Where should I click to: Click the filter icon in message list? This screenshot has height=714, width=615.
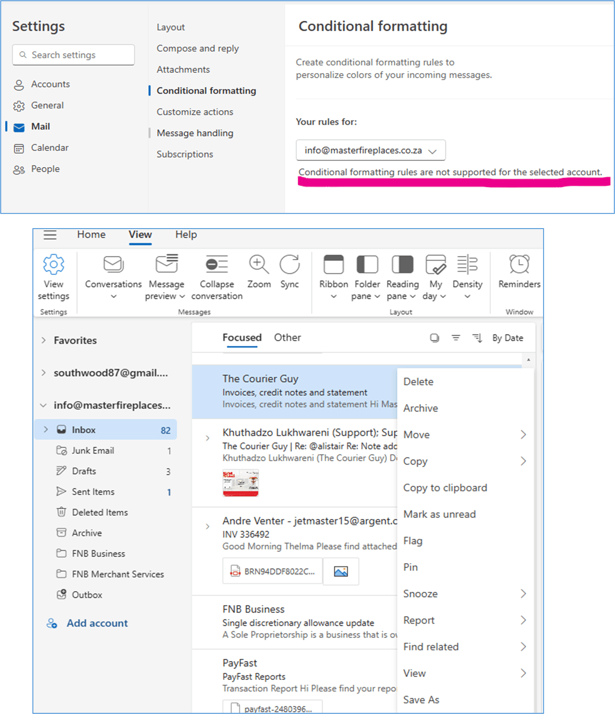tap(456, 338)
